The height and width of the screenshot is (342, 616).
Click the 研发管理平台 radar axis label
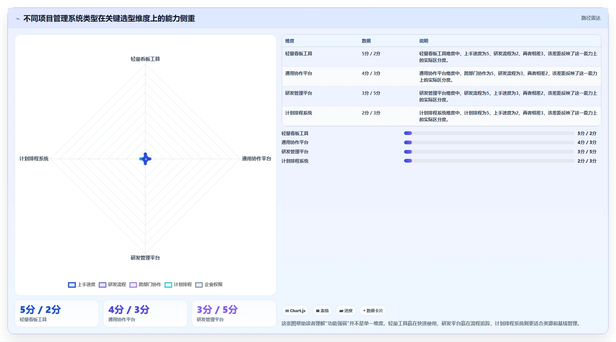click(x=145, y=258)
